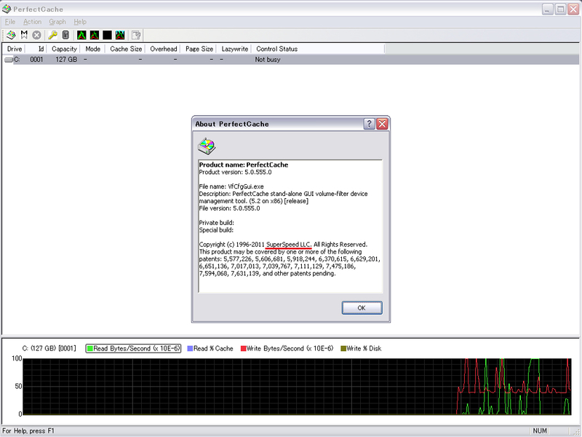Screen dimensions: 582x437
Task: Click the Cache Size column header
Action: (x=125, y=49)
